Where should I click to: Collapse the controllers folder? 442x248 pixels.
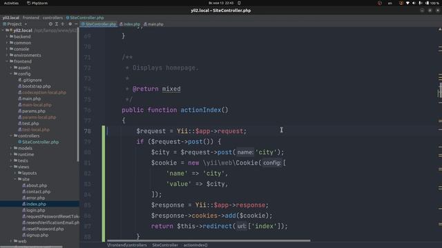11,136
